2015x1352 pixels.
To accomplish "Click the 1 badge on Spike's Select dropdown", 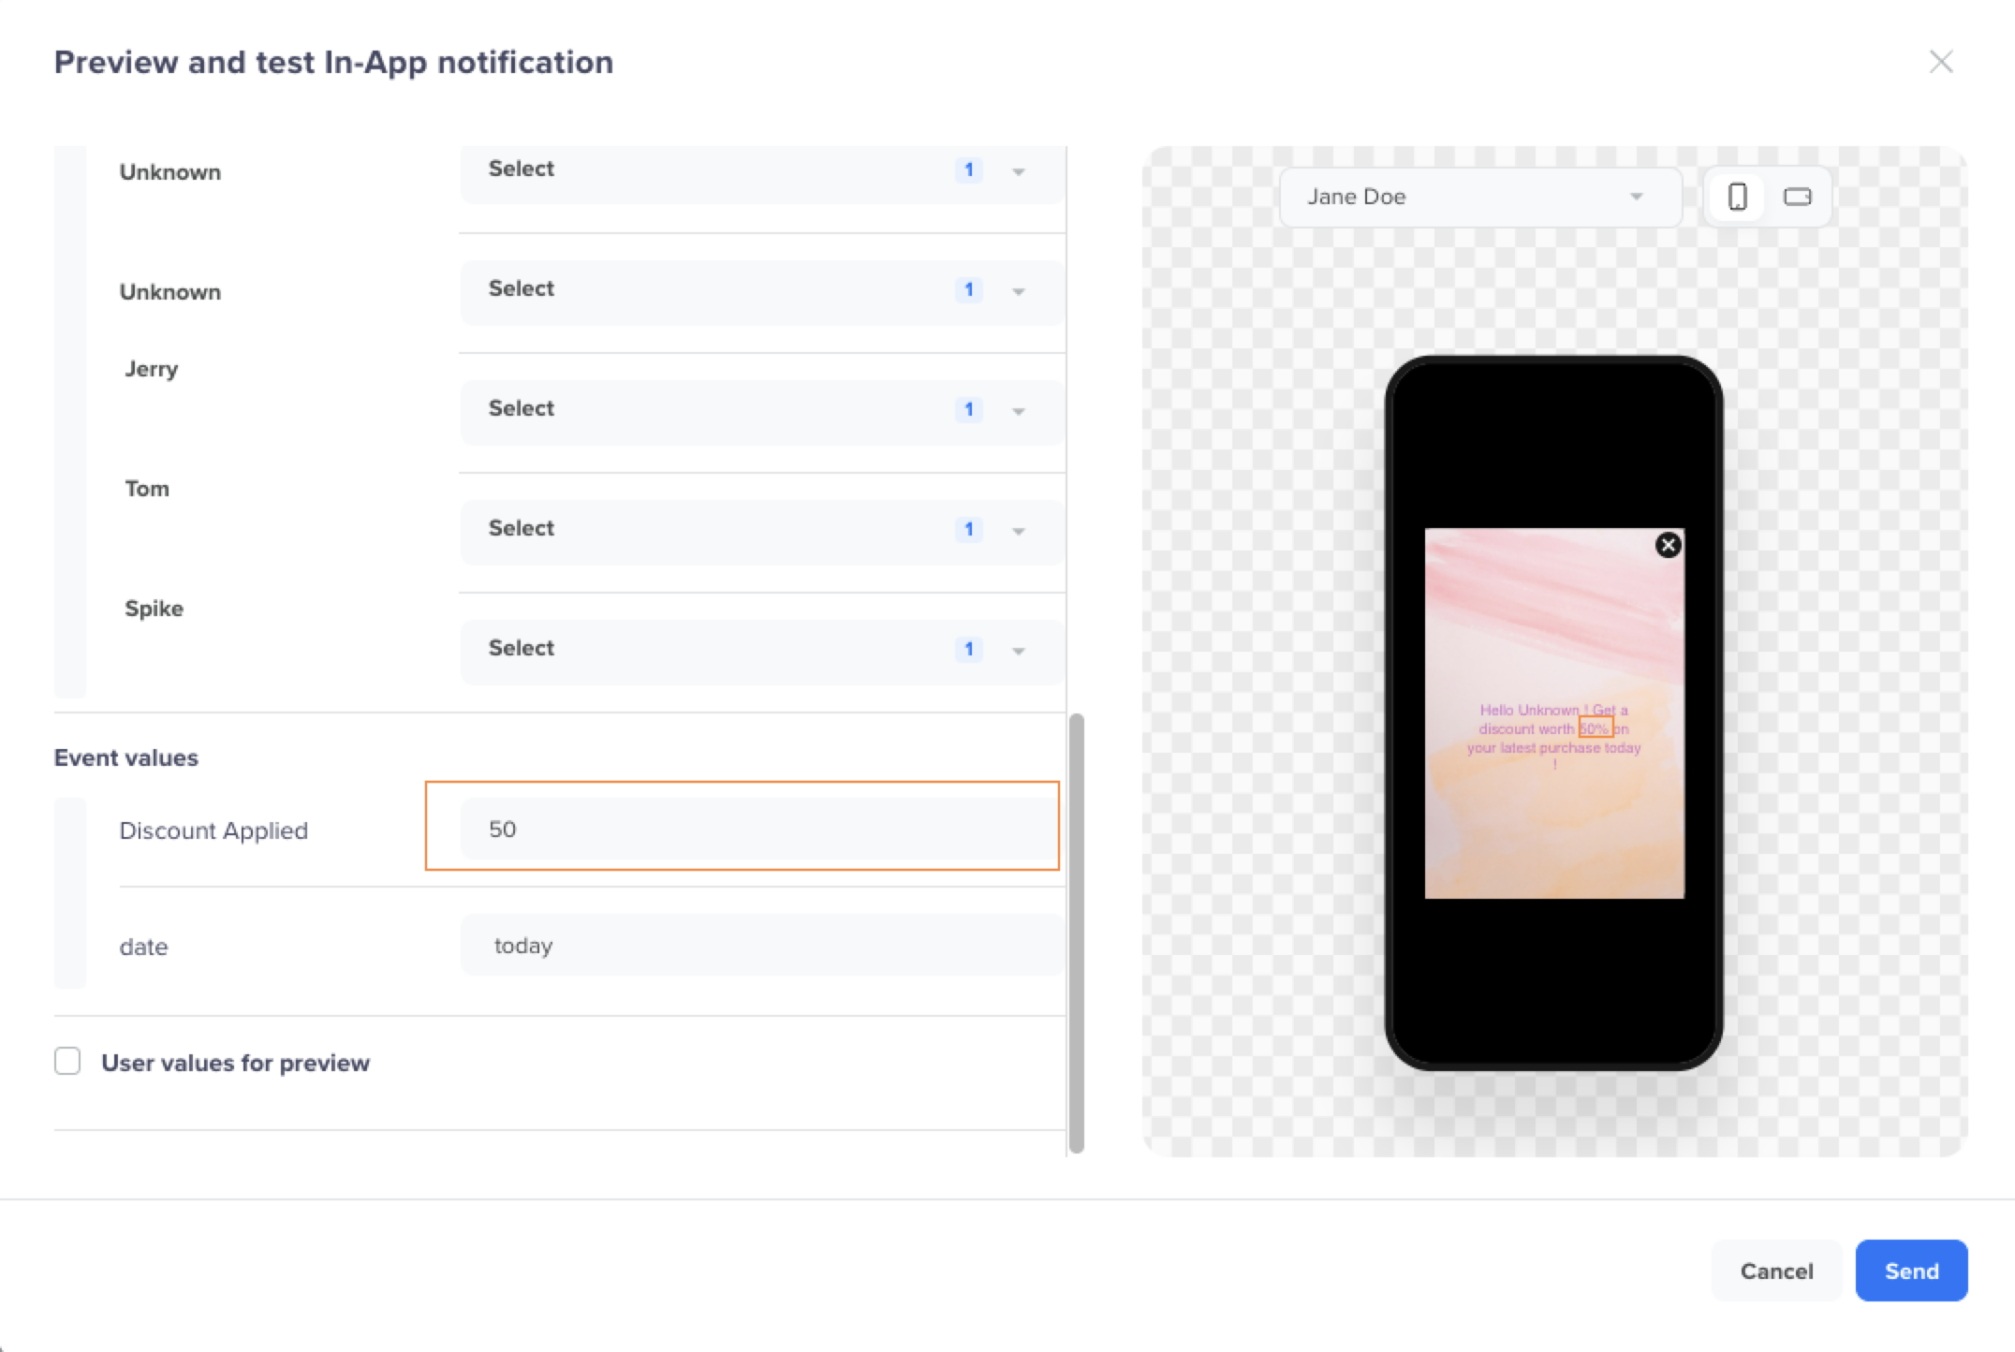I will pyautogui.click(x=969, y=649).
